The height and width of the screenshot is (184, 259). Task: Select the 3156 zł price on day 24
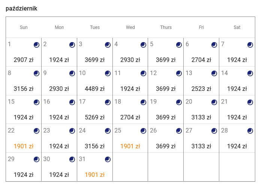[95, 146]
